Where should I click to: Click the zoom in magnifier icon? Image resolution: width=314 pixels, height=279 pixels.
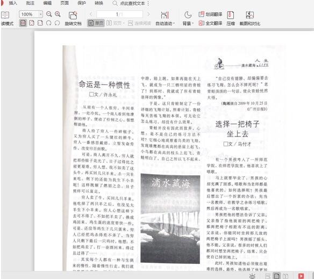tap(58, 14)
